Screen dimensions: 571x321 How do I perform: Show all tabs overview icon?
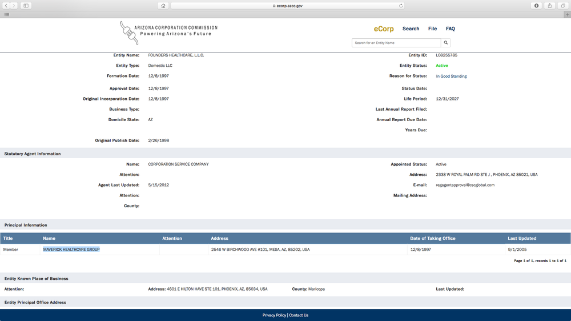click(563, 6)
